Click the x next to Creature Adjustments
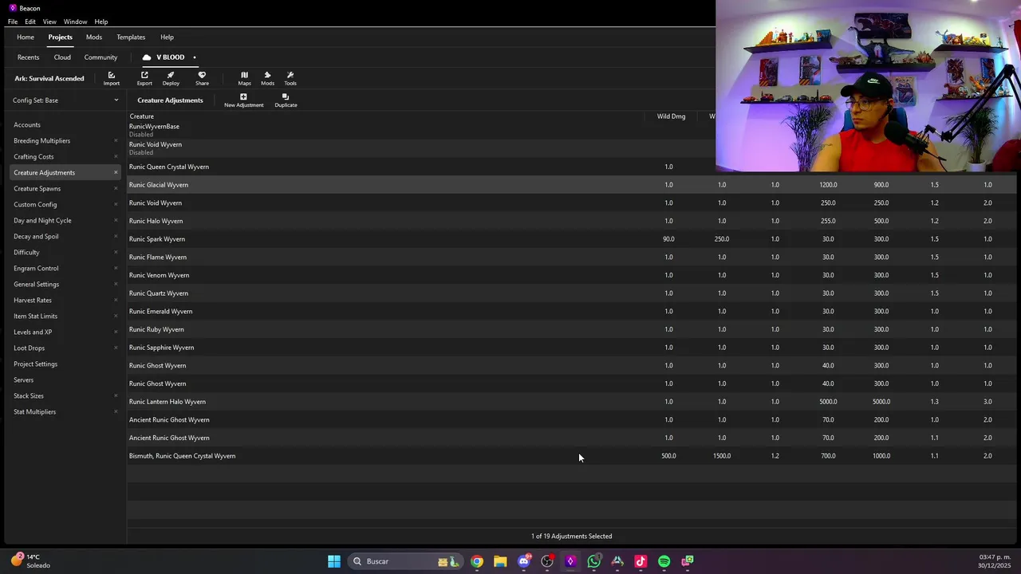This screenshot has width=1021, height=574. tap(116, 173)
